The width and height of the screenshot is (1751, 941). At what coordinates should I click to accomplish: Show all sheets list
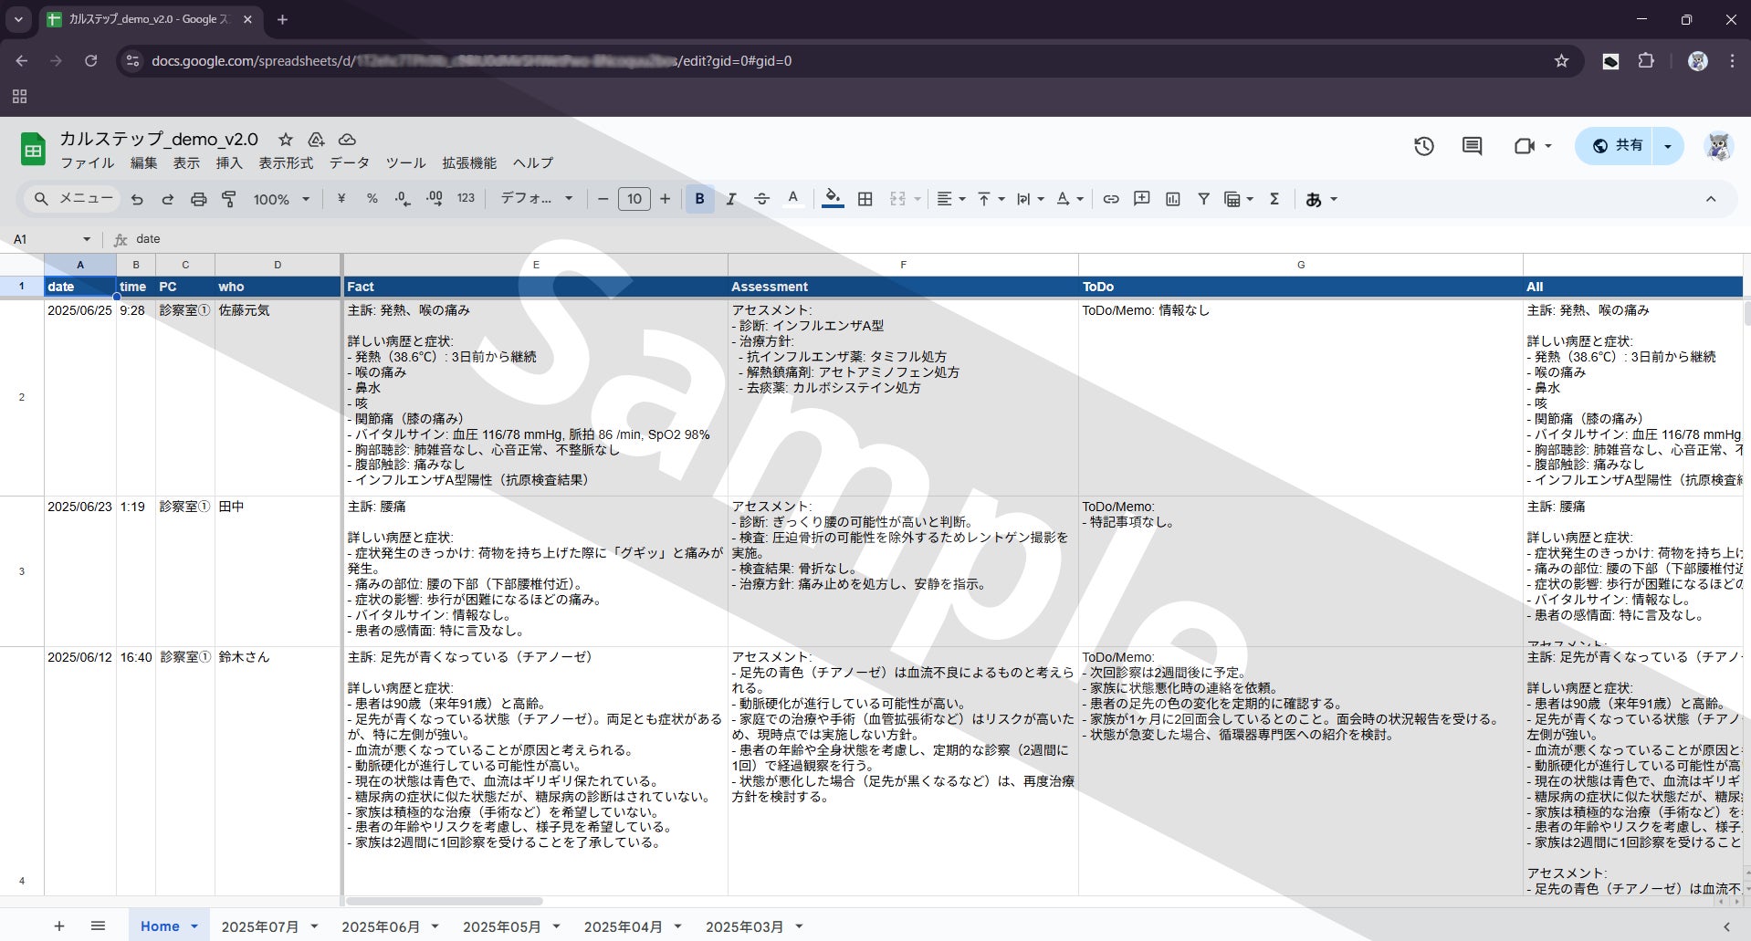point(99,926)
